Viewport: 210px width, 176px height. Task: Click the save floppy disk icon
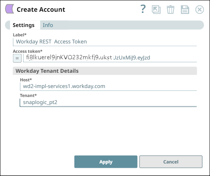click(185, 9)
